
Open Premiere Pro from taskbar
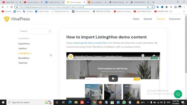pos(88,102)
